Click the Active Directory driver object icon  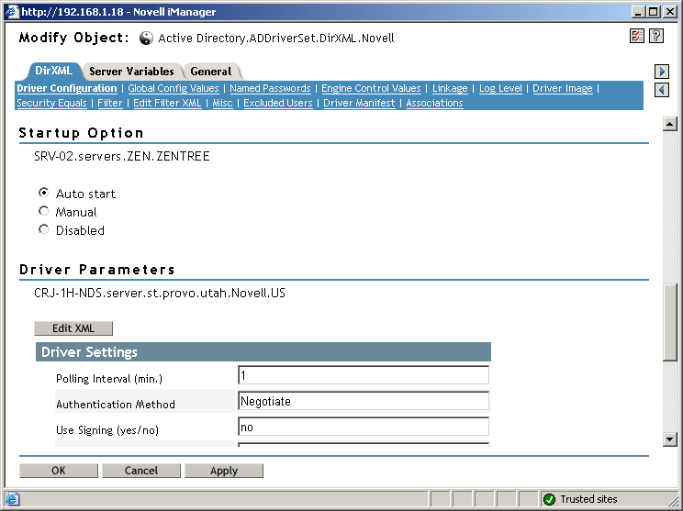tap(146, 39)
